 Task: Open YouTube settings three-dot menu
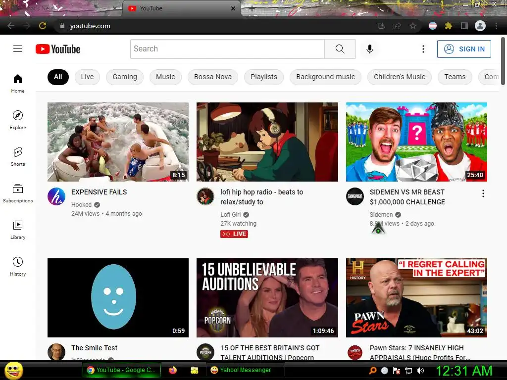(423, 49)
